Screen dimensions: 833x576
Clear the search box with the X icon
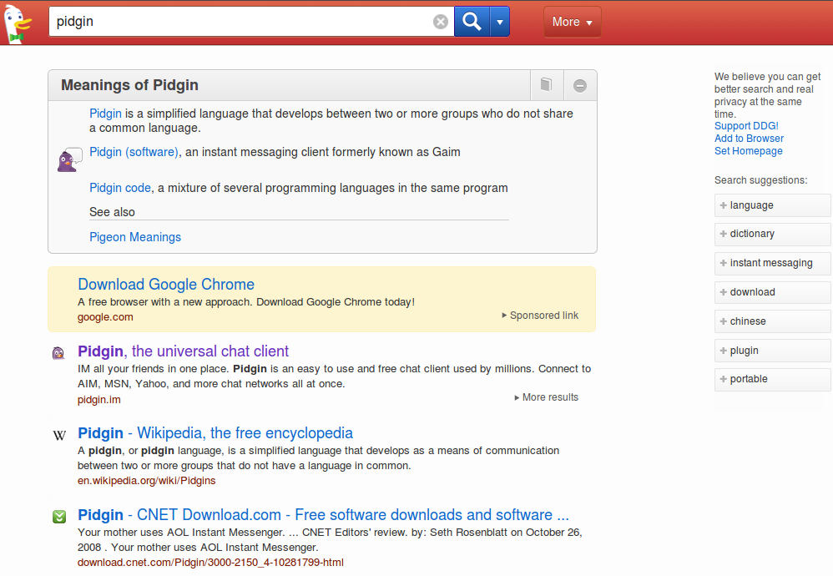point(441,22)
